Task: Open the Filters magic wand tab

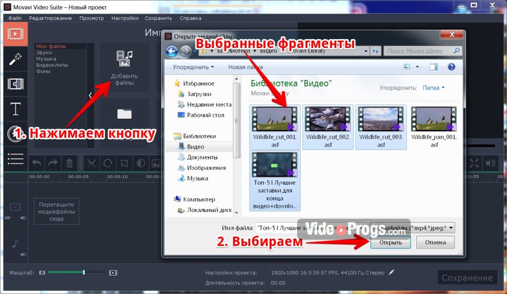Action: (15, 59)
